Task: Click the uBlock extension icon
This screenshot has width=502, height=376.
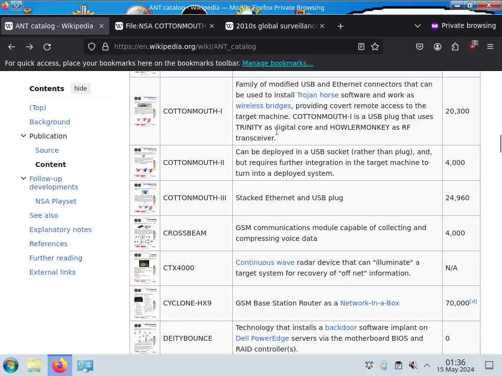Action: coord(473,46)
